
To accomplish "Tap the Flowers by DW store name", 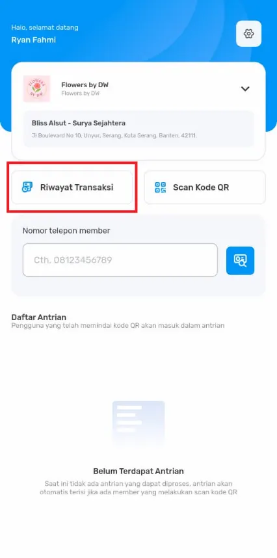I will (x=85, y=85).
